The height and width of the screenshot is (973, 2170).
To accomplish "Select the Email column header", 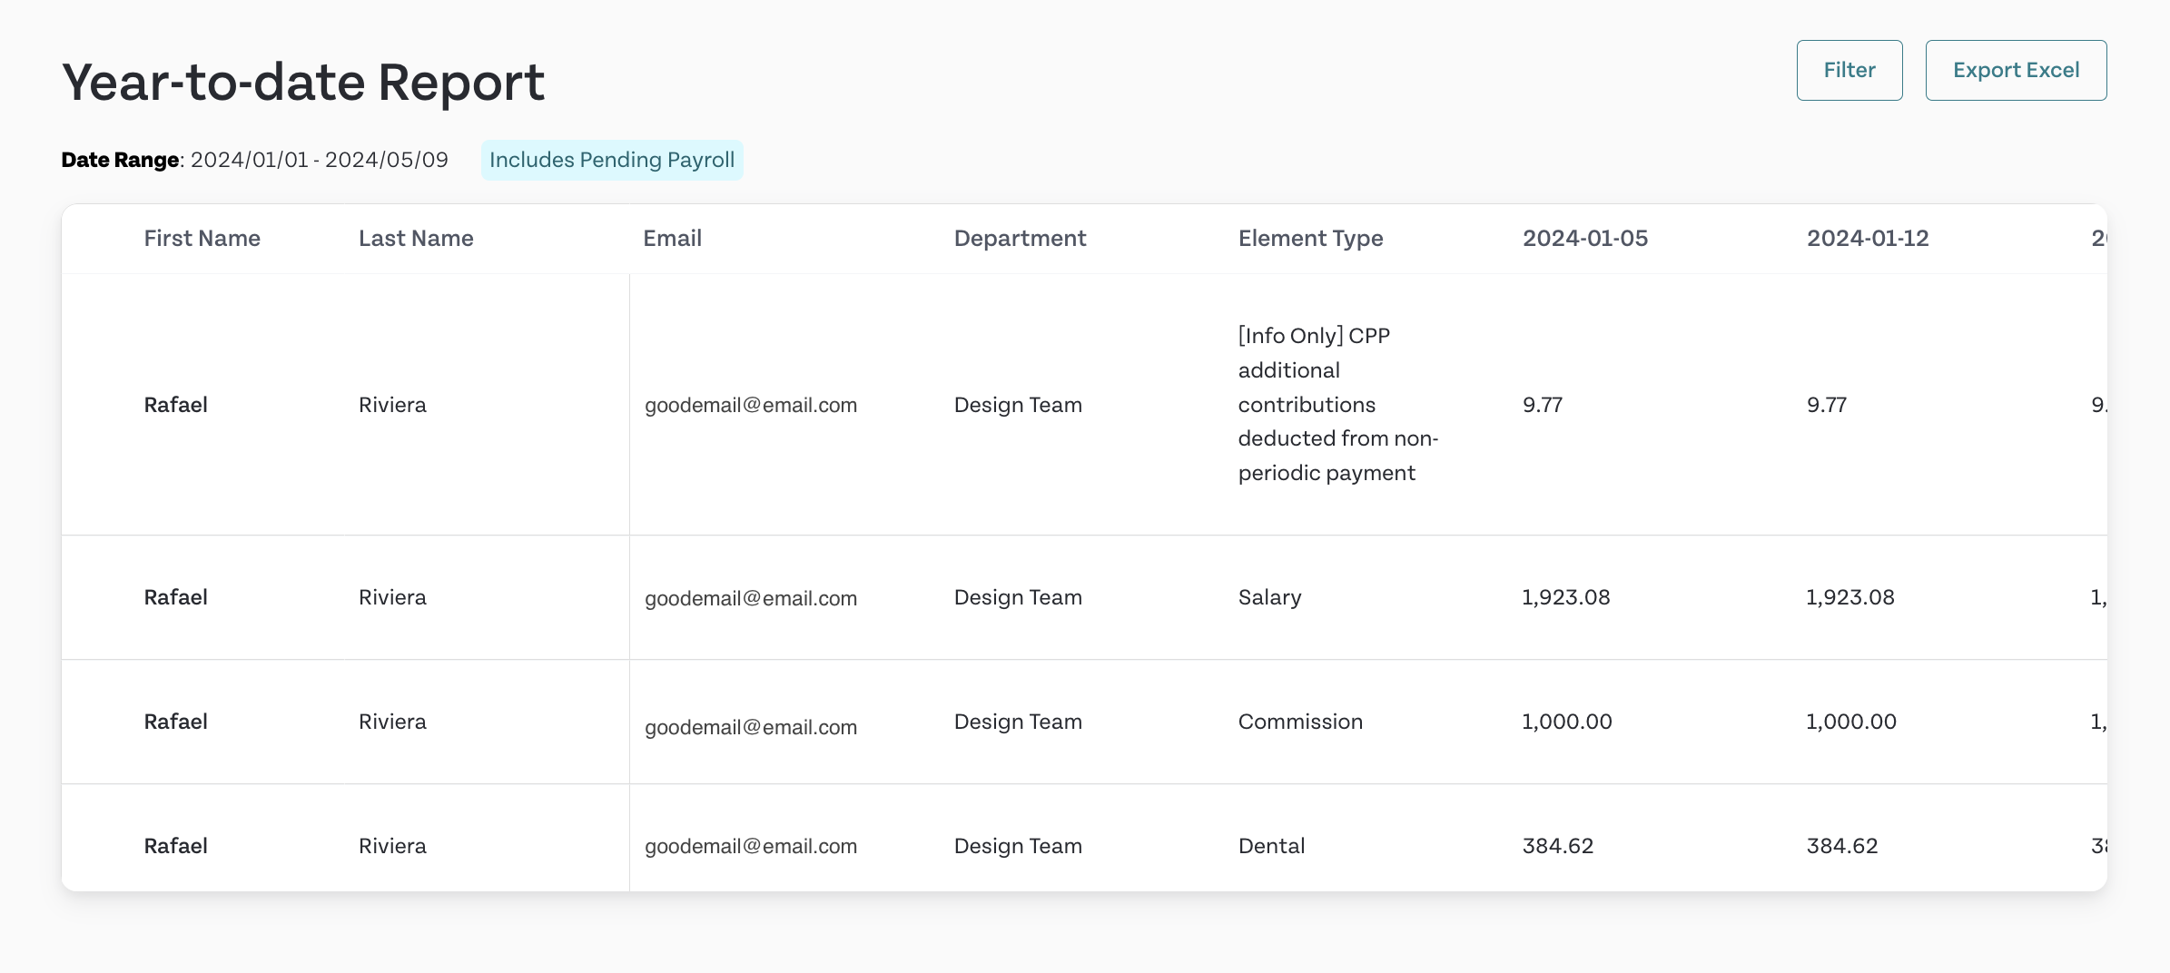I will (672, 238).
